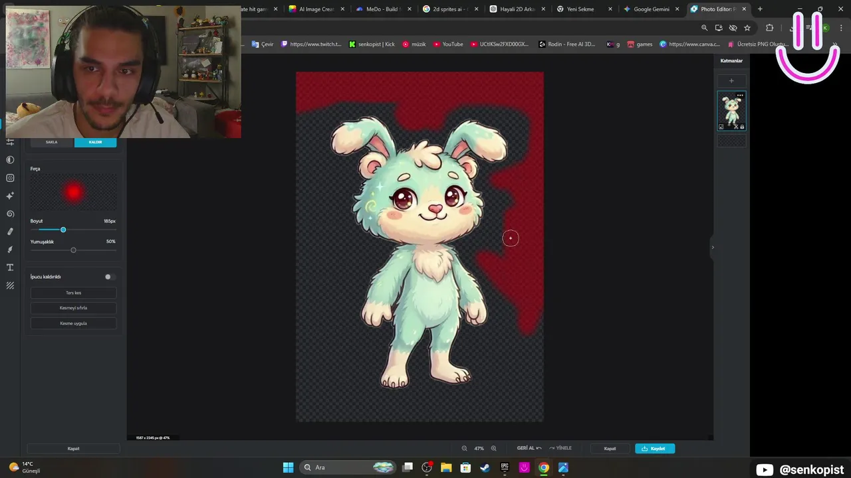Adjust the Boyut brush size slider
The image size is (851, 478).
[73, 230]
